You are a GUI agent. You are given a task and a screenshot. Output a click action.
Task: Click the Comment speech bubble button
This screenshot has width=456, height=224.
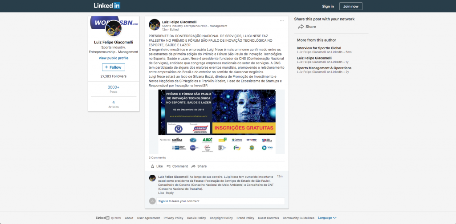tap(177, 166)
